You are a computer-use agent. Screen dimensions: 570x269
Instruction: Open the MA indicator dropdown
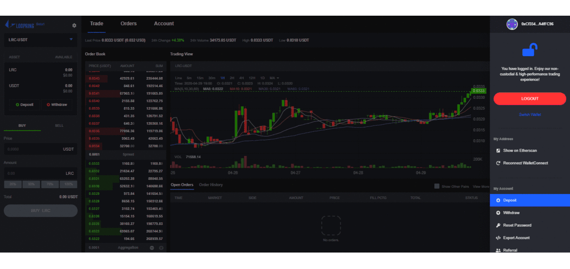click(x=274, y=77)
